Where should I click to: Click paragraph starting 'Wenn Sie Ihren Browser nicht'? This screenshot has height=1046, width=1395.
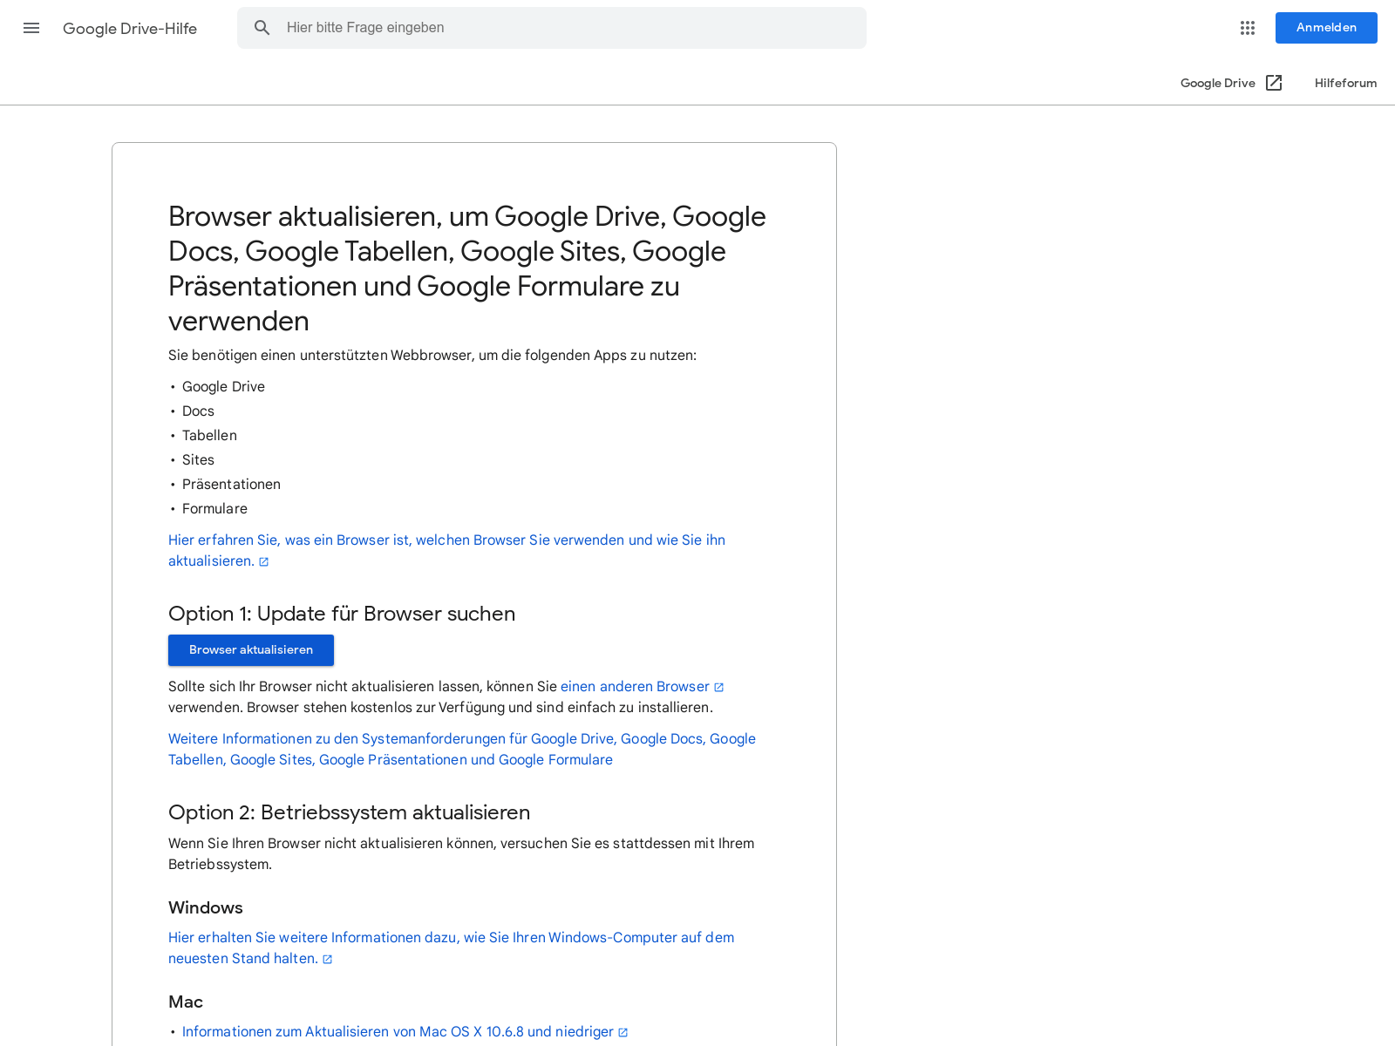coord(461,854)
